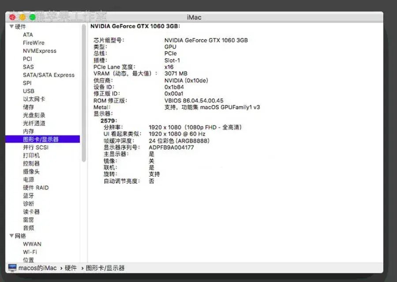Image resolution: width=397 pixels, height=282 pixels.
Task: Click the serial number ADPFB9A004177
Action: (x=171, y=147)
